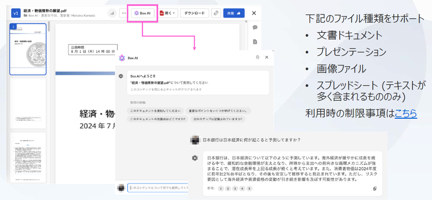
Task: Open reference citation 2
Action: coord(228,189)
